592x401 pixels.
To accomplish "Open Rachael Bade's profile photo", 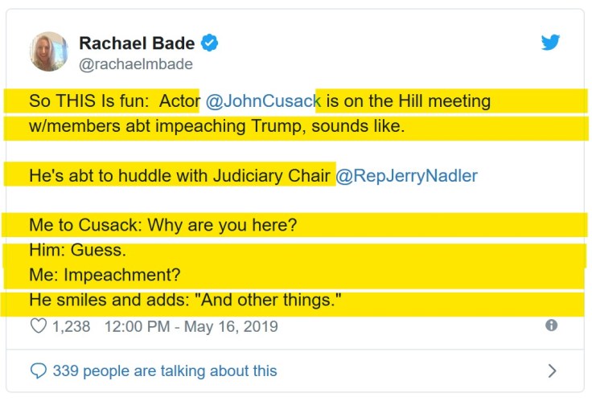I will click(49, 51).
